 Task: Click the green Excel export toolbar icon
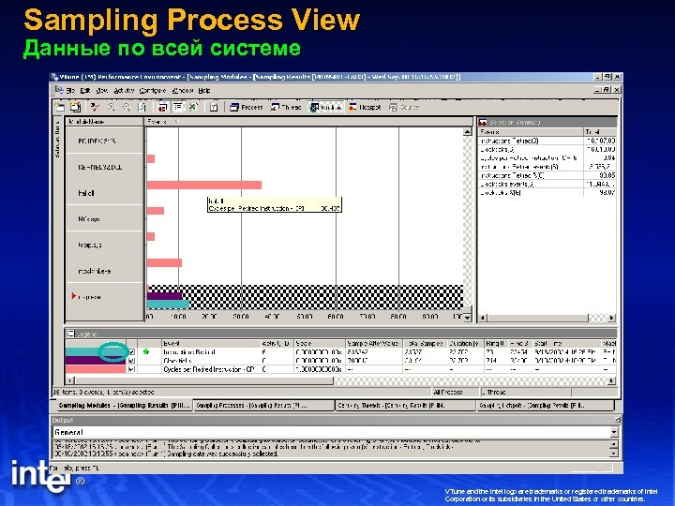coord(193,107)
